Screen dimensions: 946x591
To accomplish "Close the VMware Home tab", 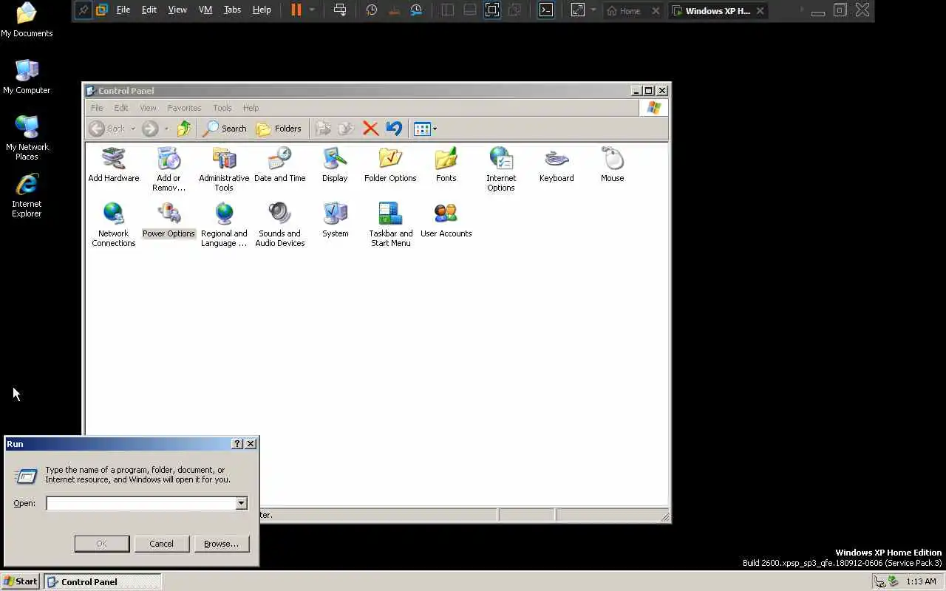I will click(656, 11).
